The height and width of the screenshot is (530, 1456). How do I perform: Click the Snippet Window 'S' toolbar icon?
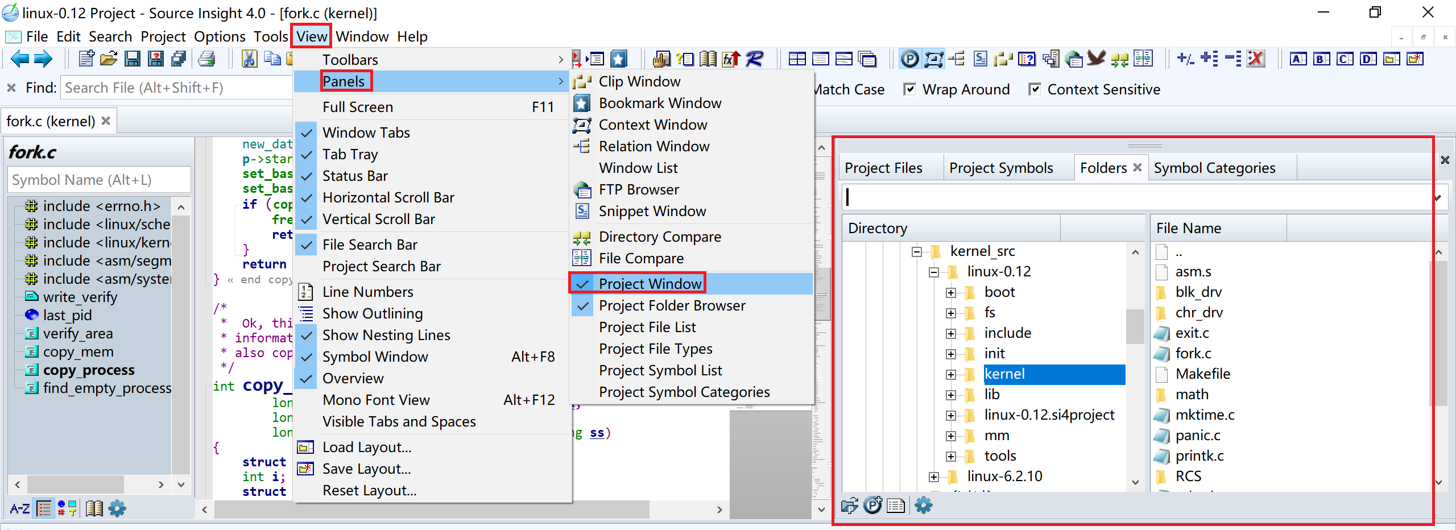(981, 59)
